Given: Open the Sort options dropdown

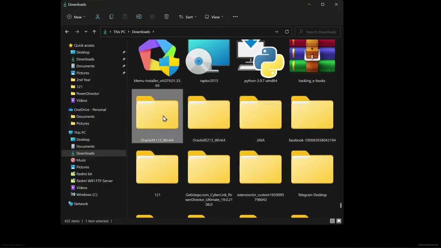Looking at the screenshot, I should [x=187, y=17].
